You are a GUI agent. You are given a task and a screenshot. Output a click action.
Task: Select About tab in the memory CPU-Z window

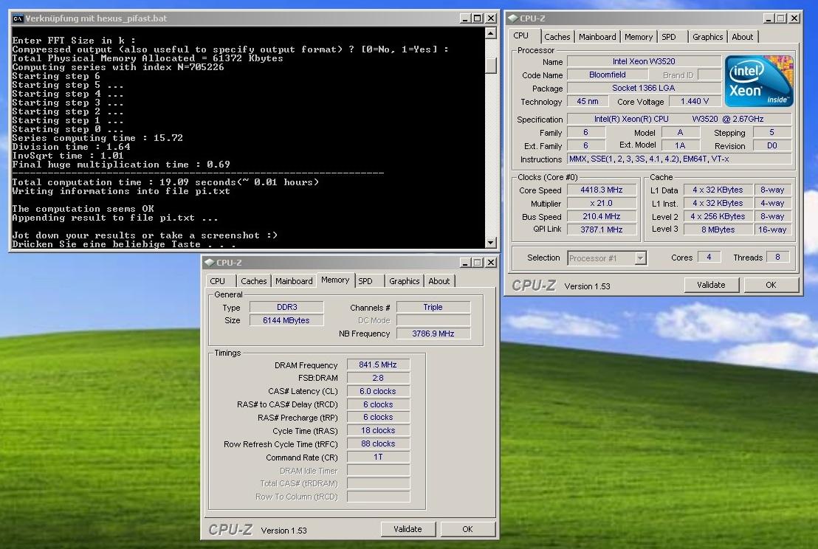(439, 281)
